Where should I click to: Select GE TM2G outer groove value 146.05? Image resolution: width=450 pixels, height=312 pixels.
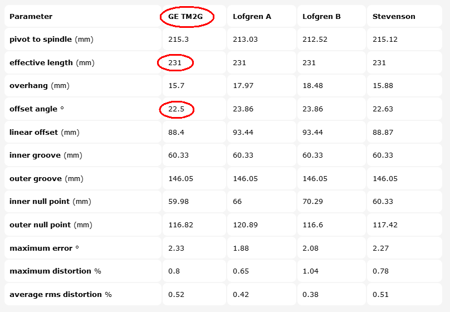click(x=180, y=178)
